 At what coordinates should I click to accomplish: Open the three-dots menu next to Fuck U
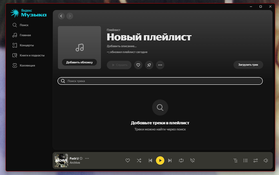point(87,158)
